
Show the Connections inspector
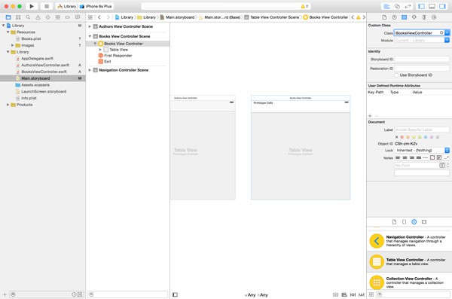coord(434,17)
